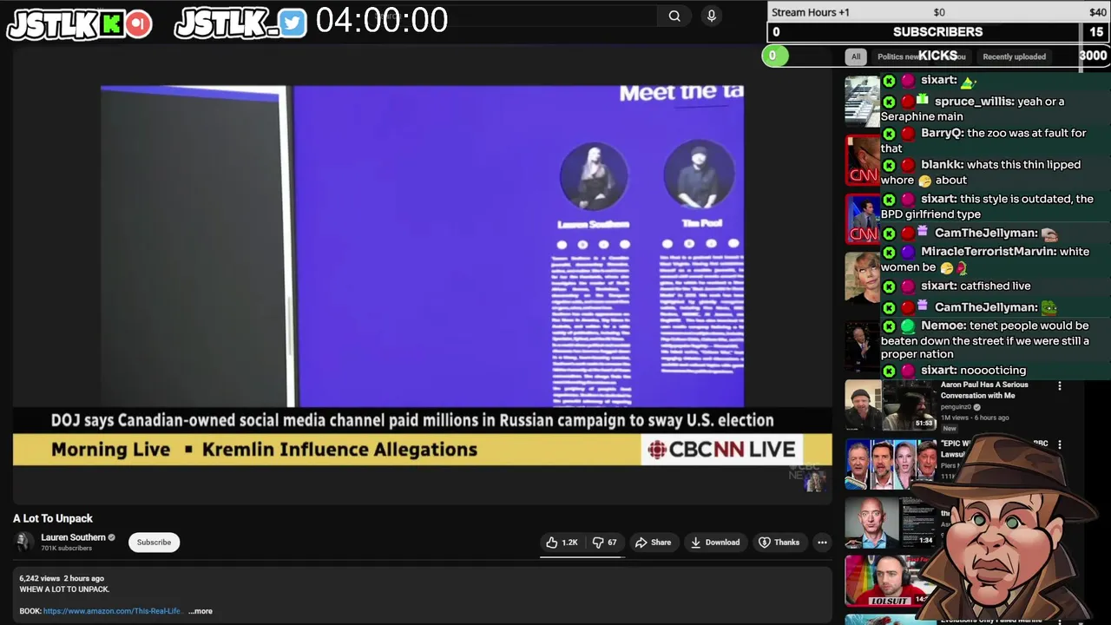Image resolution: width=1111 pixels, height=625 pixels.
Task: Click the SUBSCRIBERS goal bar
Action: (x=937, y=32)
